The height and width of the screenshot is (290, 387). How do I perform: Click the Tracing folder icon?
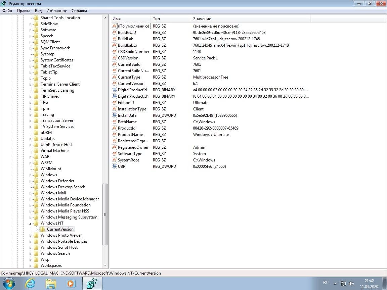pos(36,114)
